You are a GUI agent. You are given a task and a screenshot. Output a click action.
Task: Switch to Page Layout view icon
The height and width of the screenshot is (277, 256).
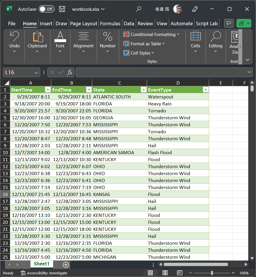165,273
